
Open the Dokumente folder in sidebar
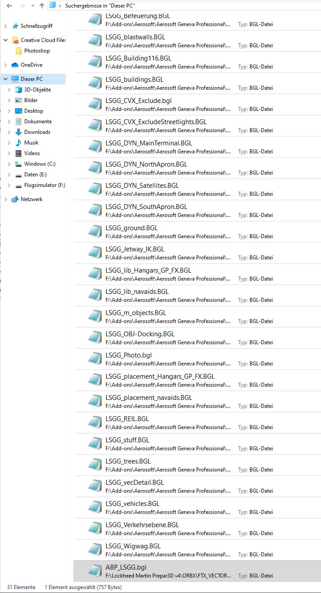pos(38,122)
